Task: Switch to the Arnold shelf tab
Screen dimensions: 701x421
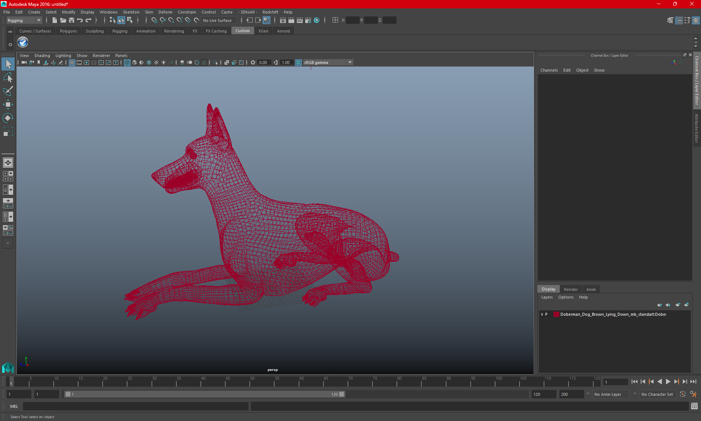Action: pyautogui.click(x=283, y=31)
